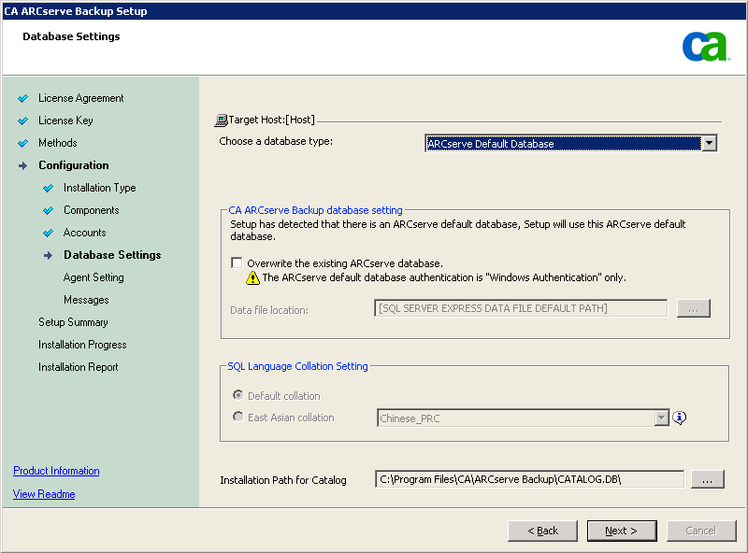Open the Product Information link

pyautogui.click(x=56, y=471)
